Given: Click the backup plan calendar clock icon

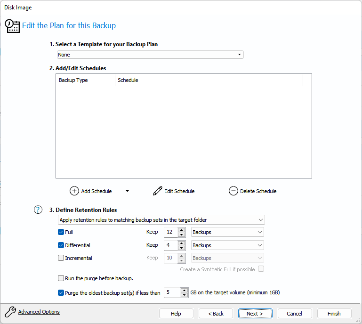Looking at the screenshot, I should click(13, 26).
